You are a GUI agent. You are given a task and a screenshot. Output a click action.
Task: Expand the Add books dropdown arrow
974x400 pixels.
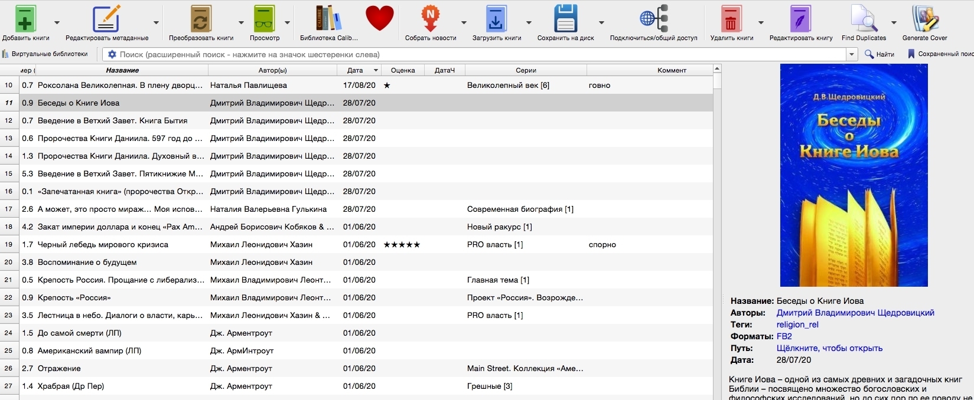point(57,22)
